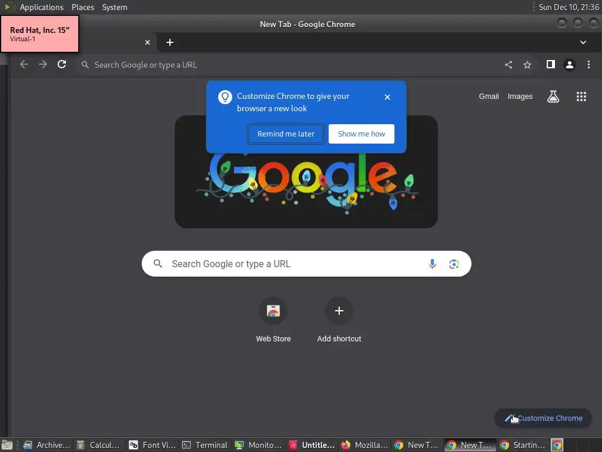Go back using the browser back arrow

[24, 65]
